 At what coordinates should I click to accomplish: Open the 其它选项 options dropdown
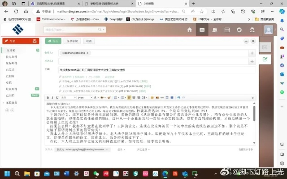pos(143,149)
